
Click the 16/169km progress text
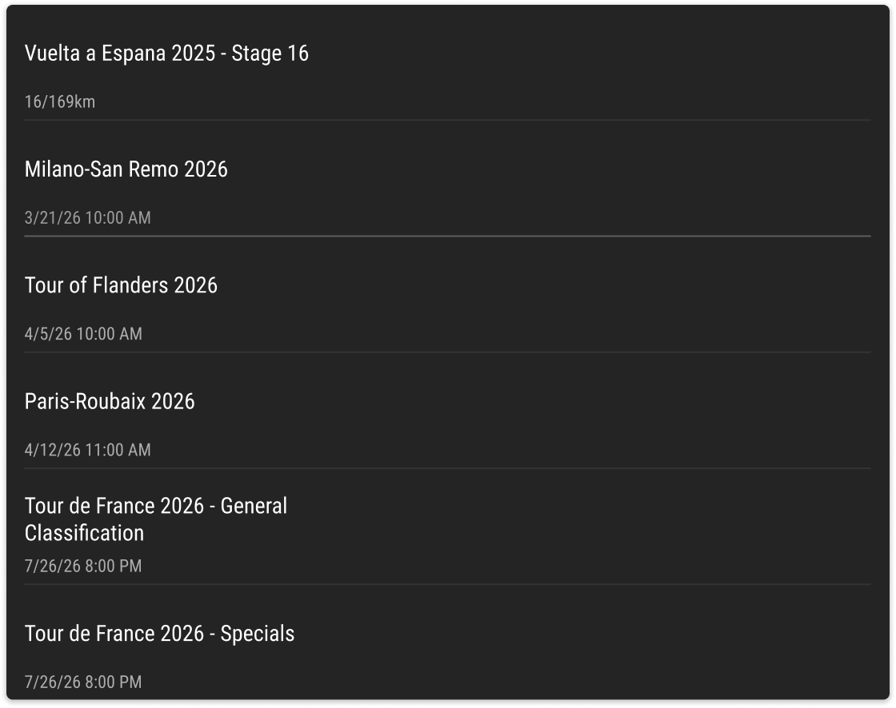click(60, 102)
